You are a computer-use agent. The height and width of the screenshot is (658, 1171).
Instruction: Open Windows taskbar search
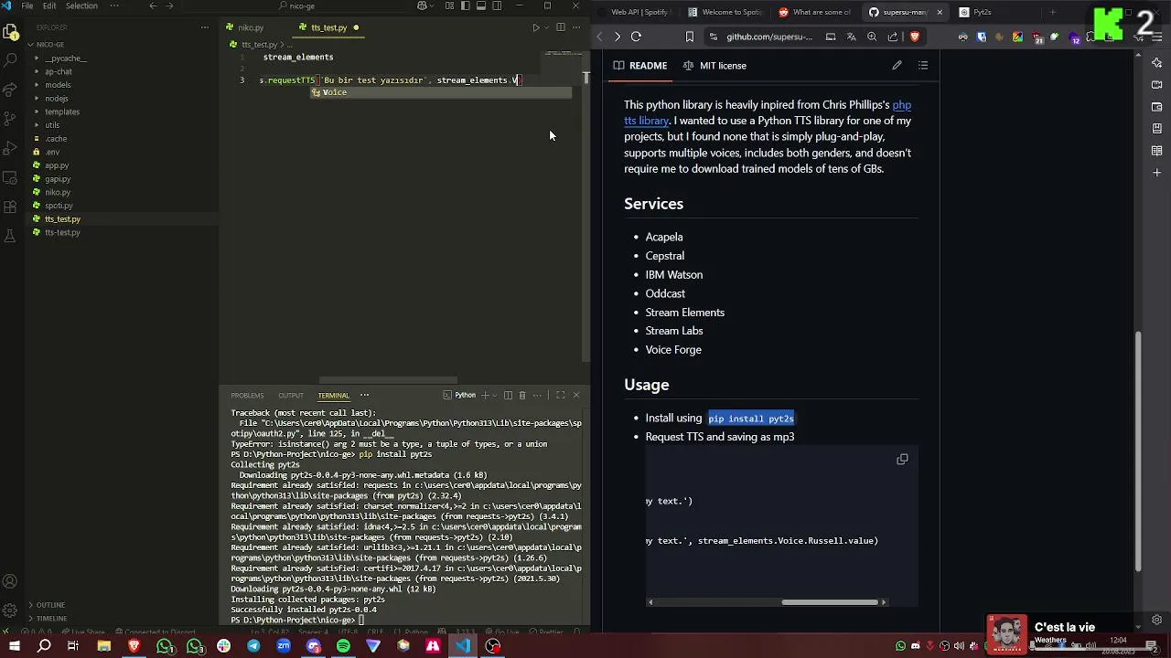point(44,646)
